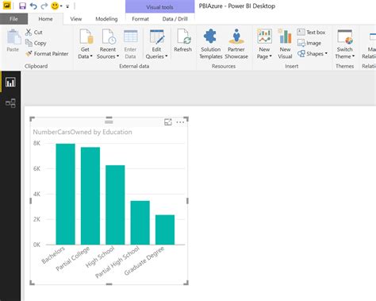Redo the last action
376x301 pixels.
pyautogui.click(x=44, y=6)
